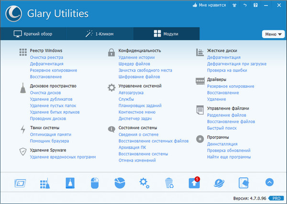Screen dimensions: 287x204
Task: Click the gears icon in bottom toolbar
Action: click(144, 182)
